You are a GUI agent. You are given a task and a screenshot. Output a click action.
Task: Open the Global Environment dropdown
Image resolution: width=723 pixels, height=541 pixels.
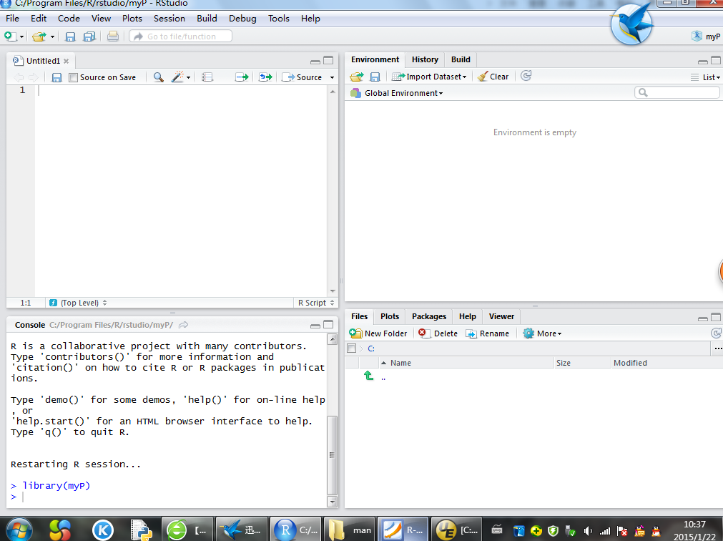[397, 93]
